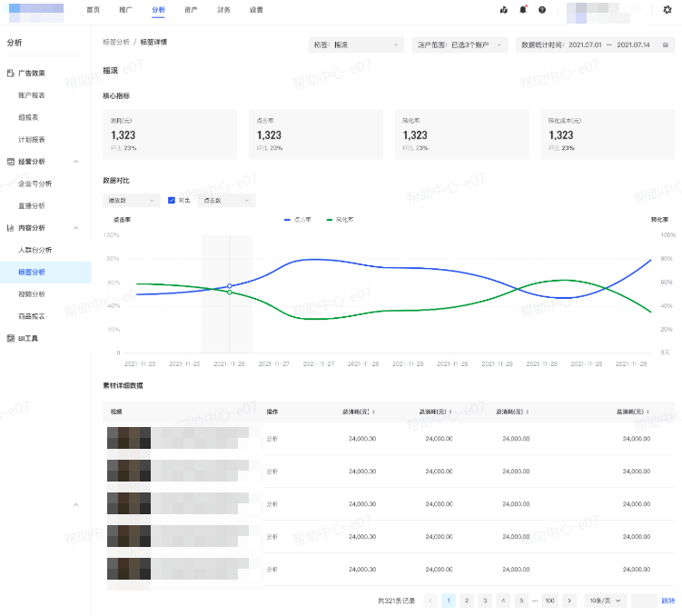Toggle the 对比 comparison checkbox
The image size is (682, 616).
tap(172, 200)
